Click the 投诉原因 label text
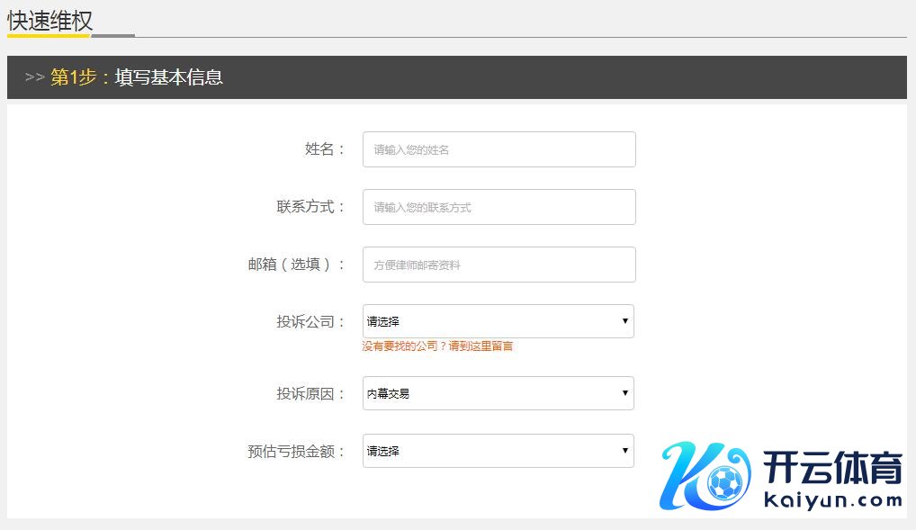 tap(310, 394)
